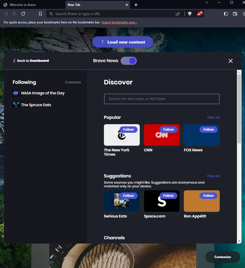The height and width of the screenshot is (268, 245).
Task: Follow FOX News
Action: tap(208, 130)
